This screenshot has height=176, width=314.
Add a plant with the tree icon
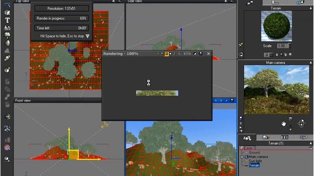7,35
